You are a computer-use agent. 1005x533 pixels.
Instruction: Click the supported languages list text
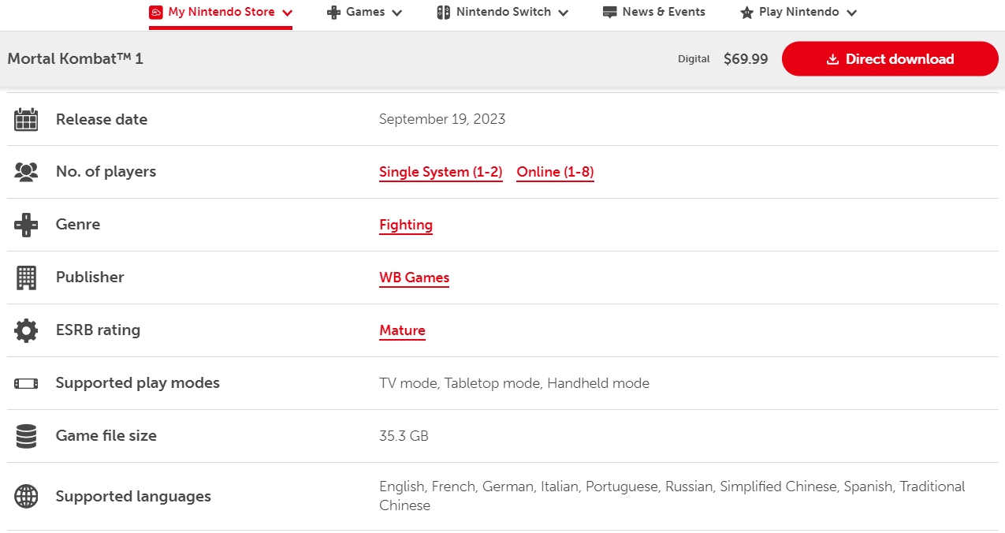[672, 496]
